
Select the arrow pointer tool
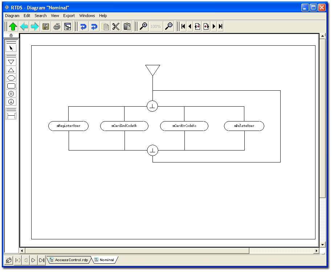click(11, 48)
